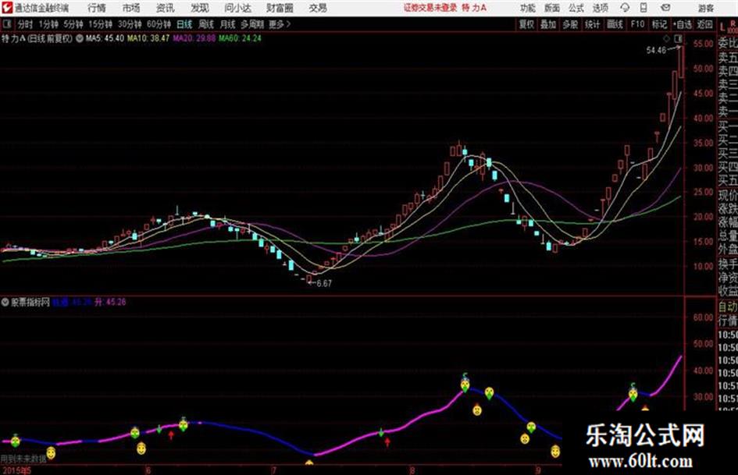This screenshot has width=738, height=475.
Task: Click the 叠加 overlay button
Action: tap(548, 24)
